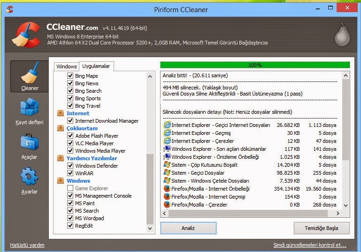361x252 pixels.
Task: Click Internet Explorer icon next to Çerezler
Action: (167, 141)
